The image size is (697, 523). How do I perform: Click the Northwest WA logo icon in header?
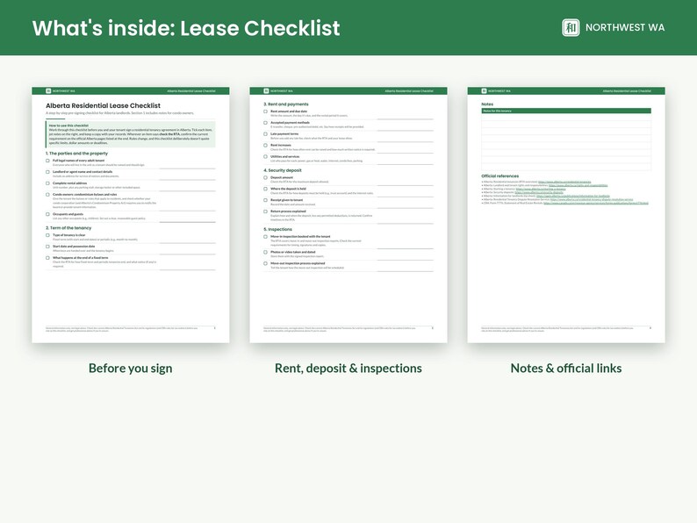click(571, 27)
